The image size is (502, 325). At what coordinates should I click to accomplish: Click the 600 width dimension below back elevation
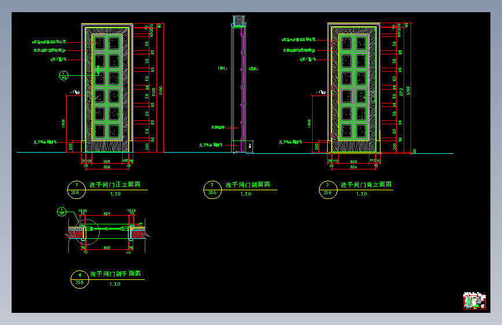click(x=353, y=161)
